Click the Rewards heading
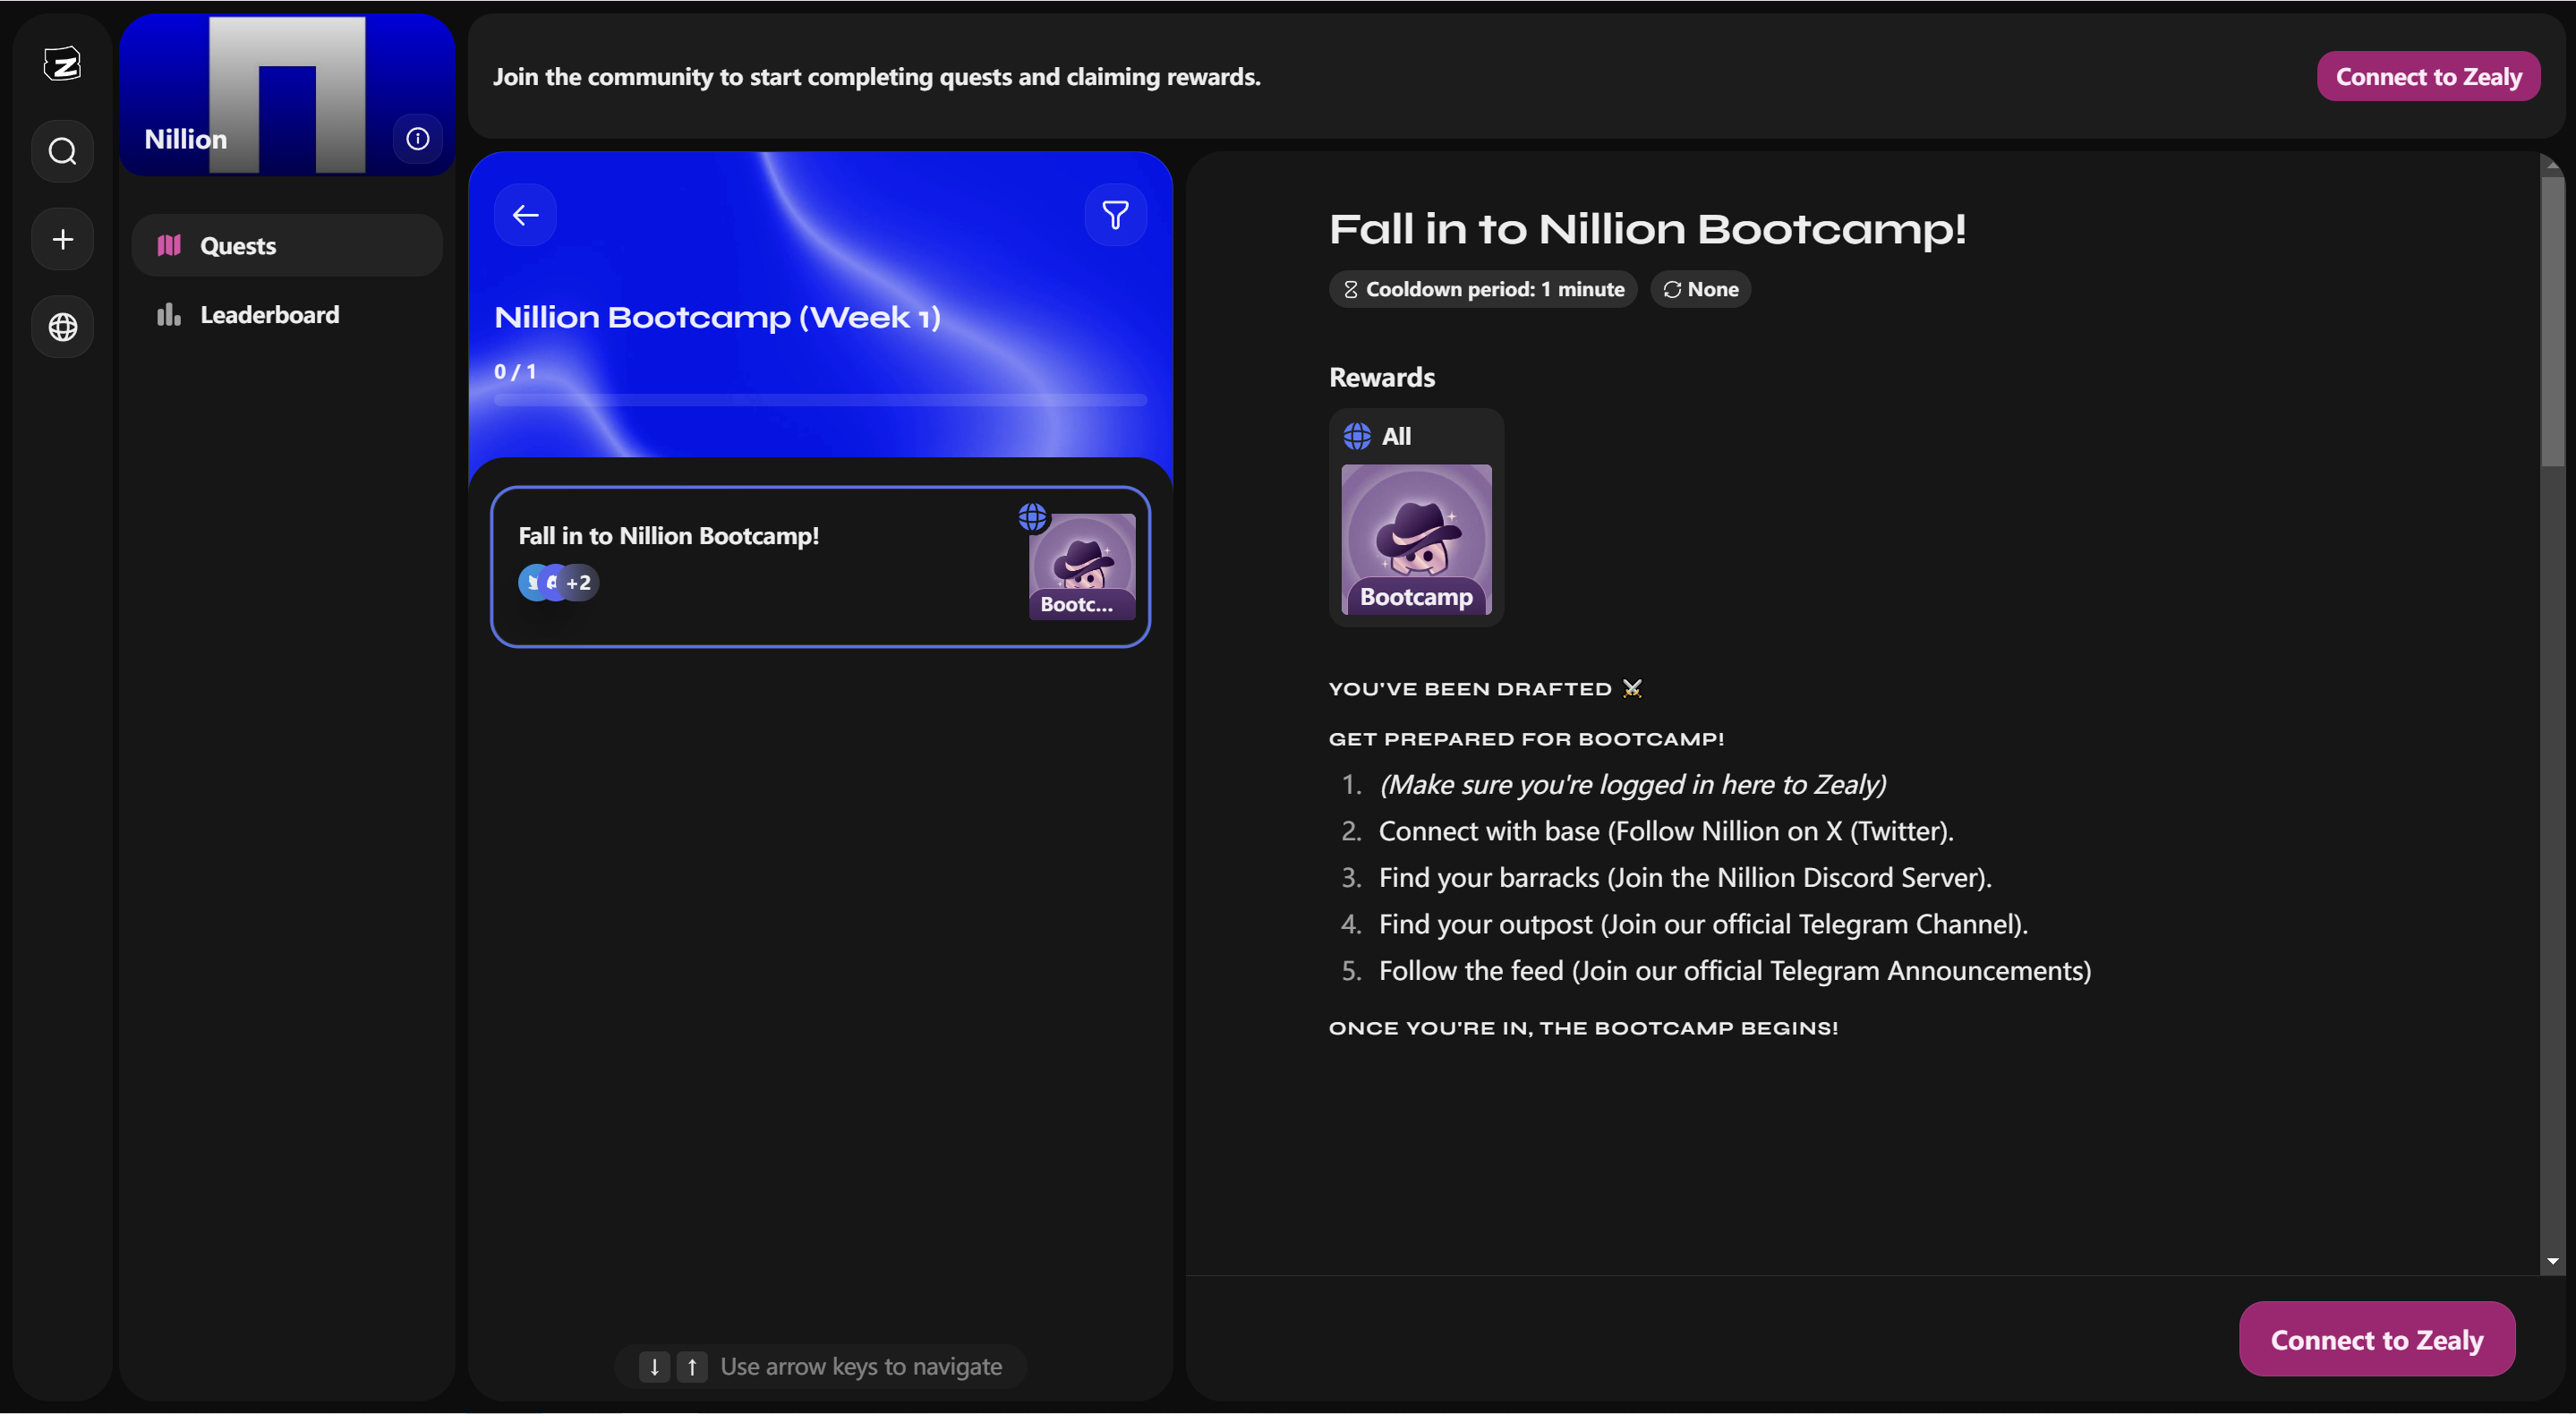2576x1414 pixels. coord(1381,378)
